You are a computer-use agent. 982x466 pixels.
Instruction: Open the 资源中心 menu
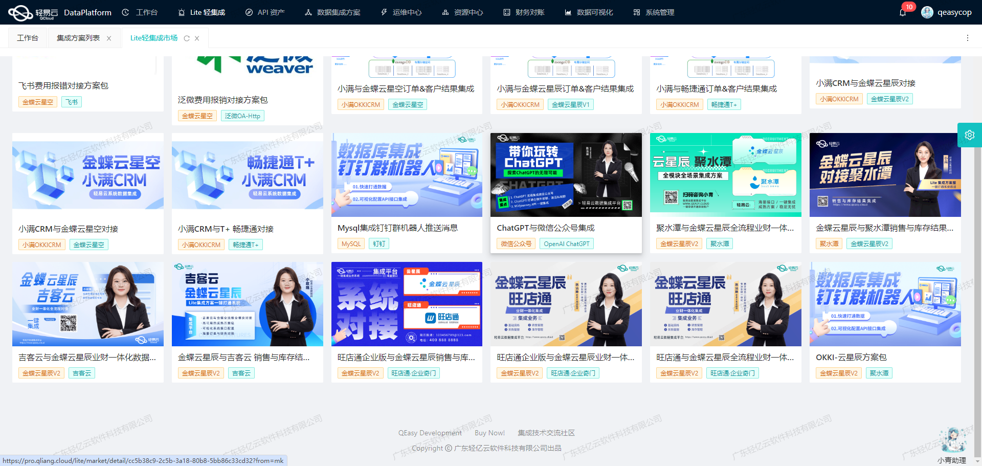click(462, 12)
